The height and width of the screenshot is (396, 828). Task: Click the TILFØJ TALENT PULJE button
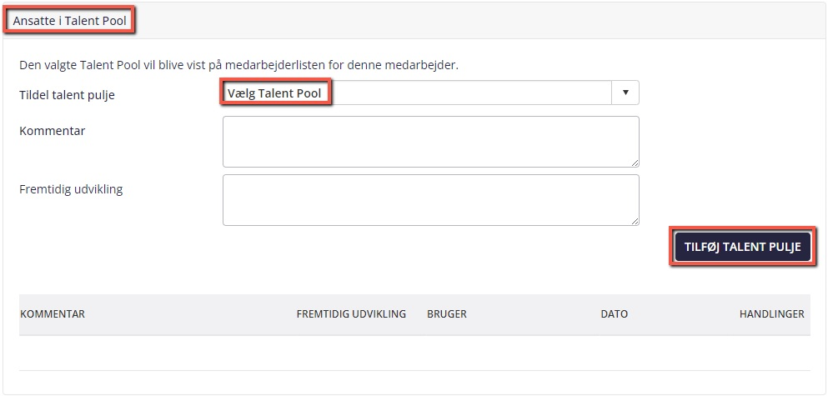coord(742,247)
